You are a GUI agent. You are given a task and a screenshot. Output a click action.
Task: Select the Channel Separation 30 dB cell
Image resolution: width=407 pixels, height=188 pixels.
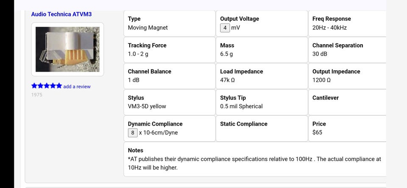[347, 50]
